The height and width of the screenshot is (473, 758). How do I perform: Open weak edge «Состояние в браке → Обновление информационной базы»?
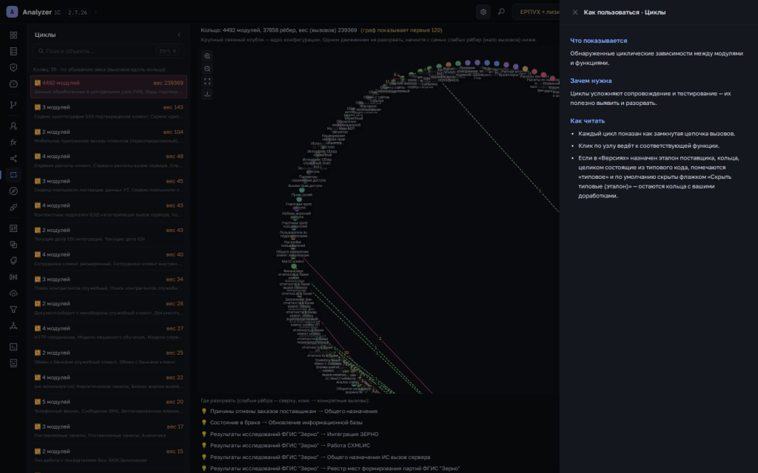[286, 423]
